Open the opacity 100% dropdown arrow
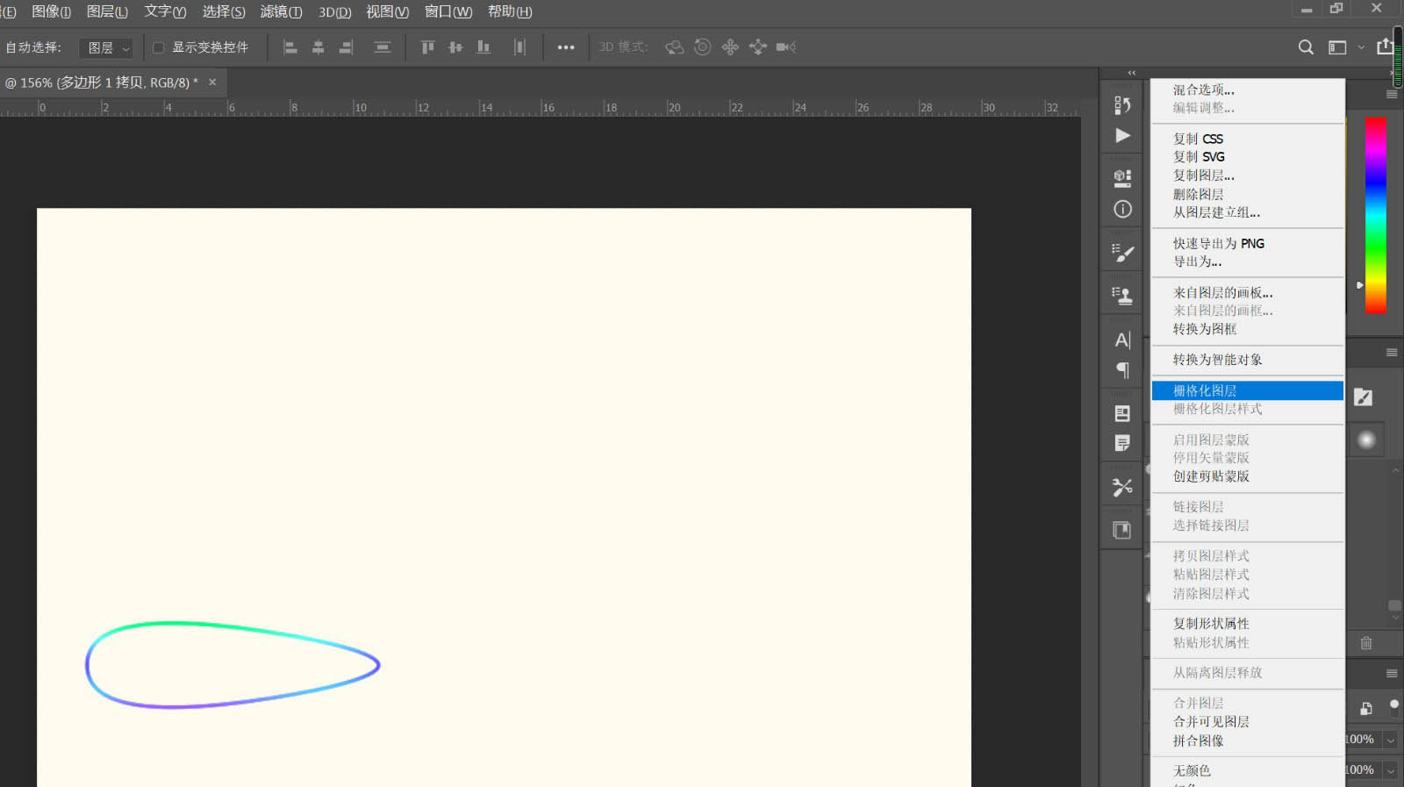 1391,740
